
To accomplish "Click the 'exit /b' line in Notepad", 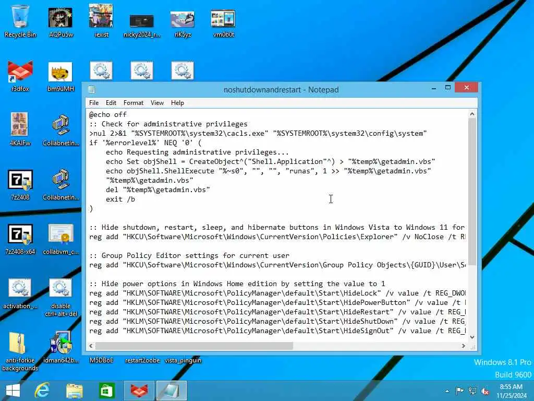I will click(x=120, y=199).
